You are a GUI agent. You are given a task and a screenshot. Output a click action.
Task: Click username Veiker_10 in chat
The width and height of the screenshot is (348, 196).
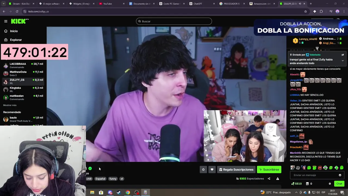pos(295,101)
